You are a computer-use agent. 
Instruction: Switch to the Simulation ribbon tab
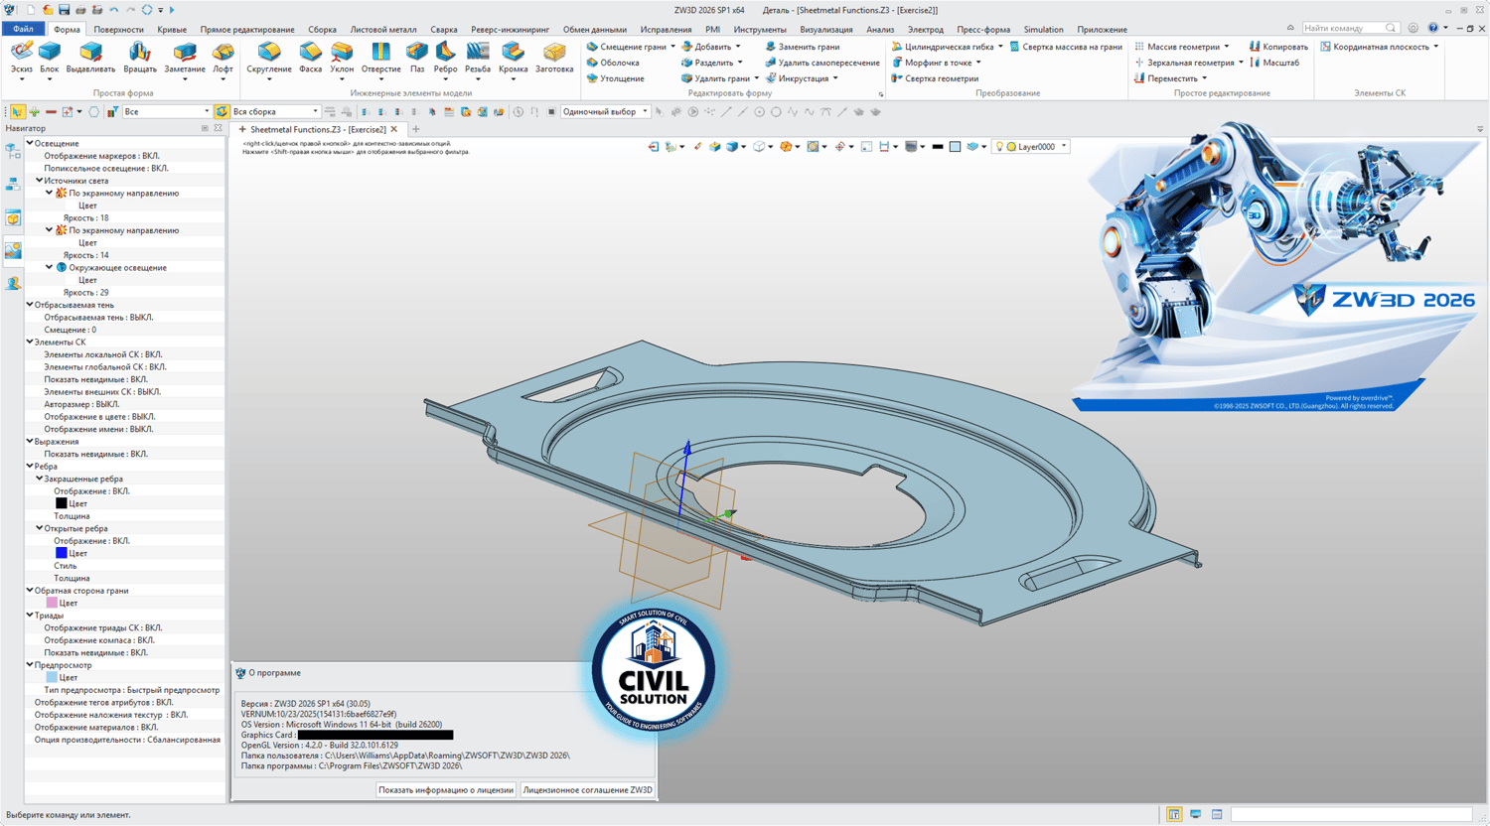[1043, 29]
